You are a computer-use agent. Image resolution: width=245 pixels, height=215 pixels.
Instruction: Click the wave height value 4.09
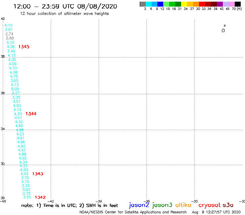(13, 64)
